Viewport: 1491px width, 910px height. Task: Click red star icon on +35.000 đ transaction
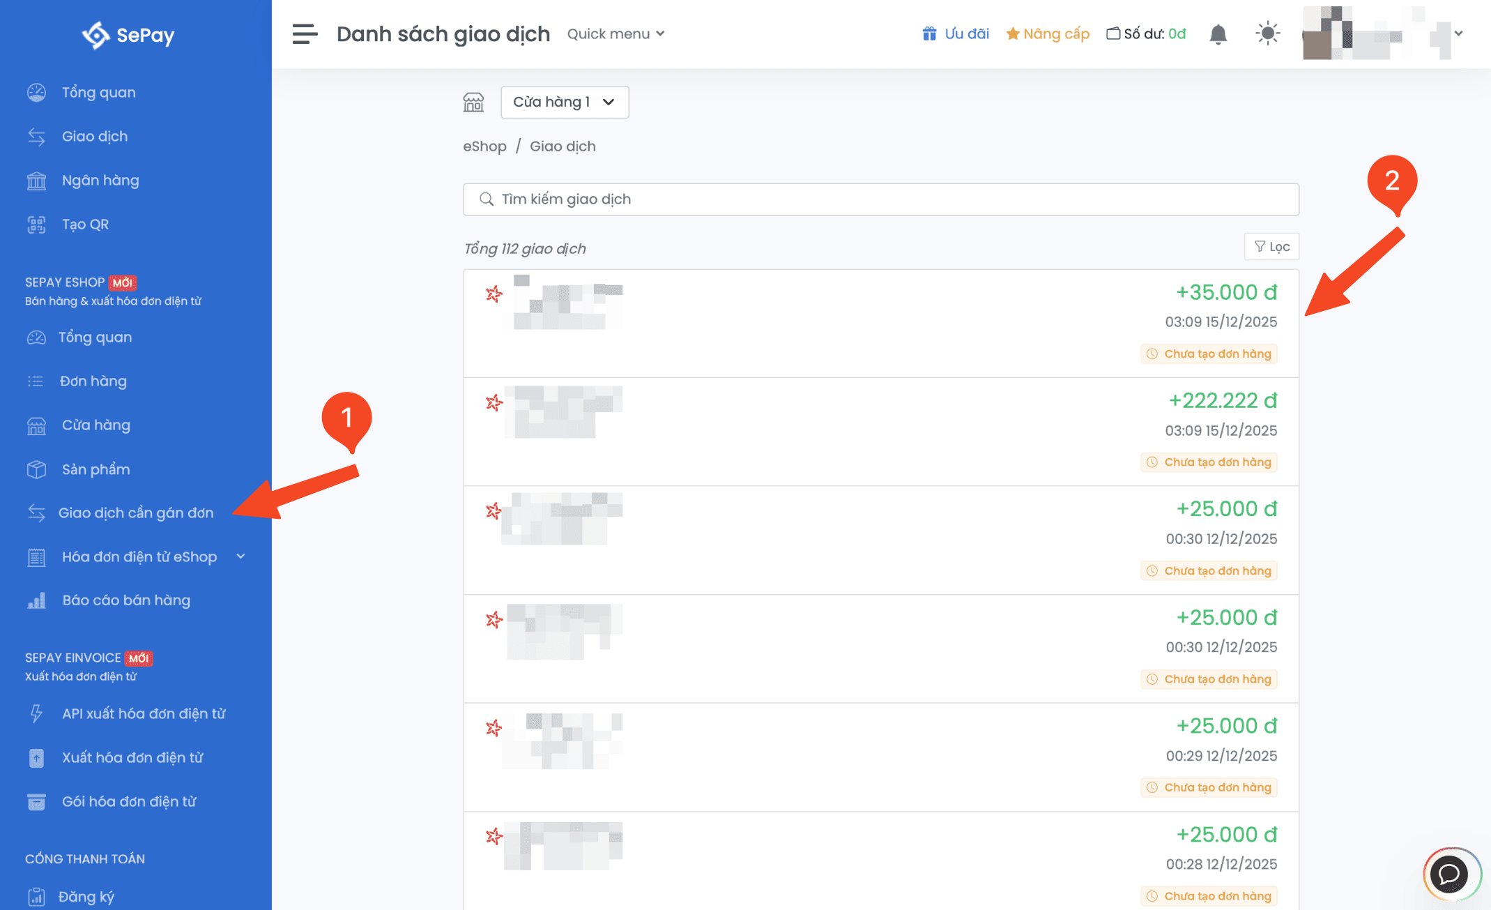(494, 294)
